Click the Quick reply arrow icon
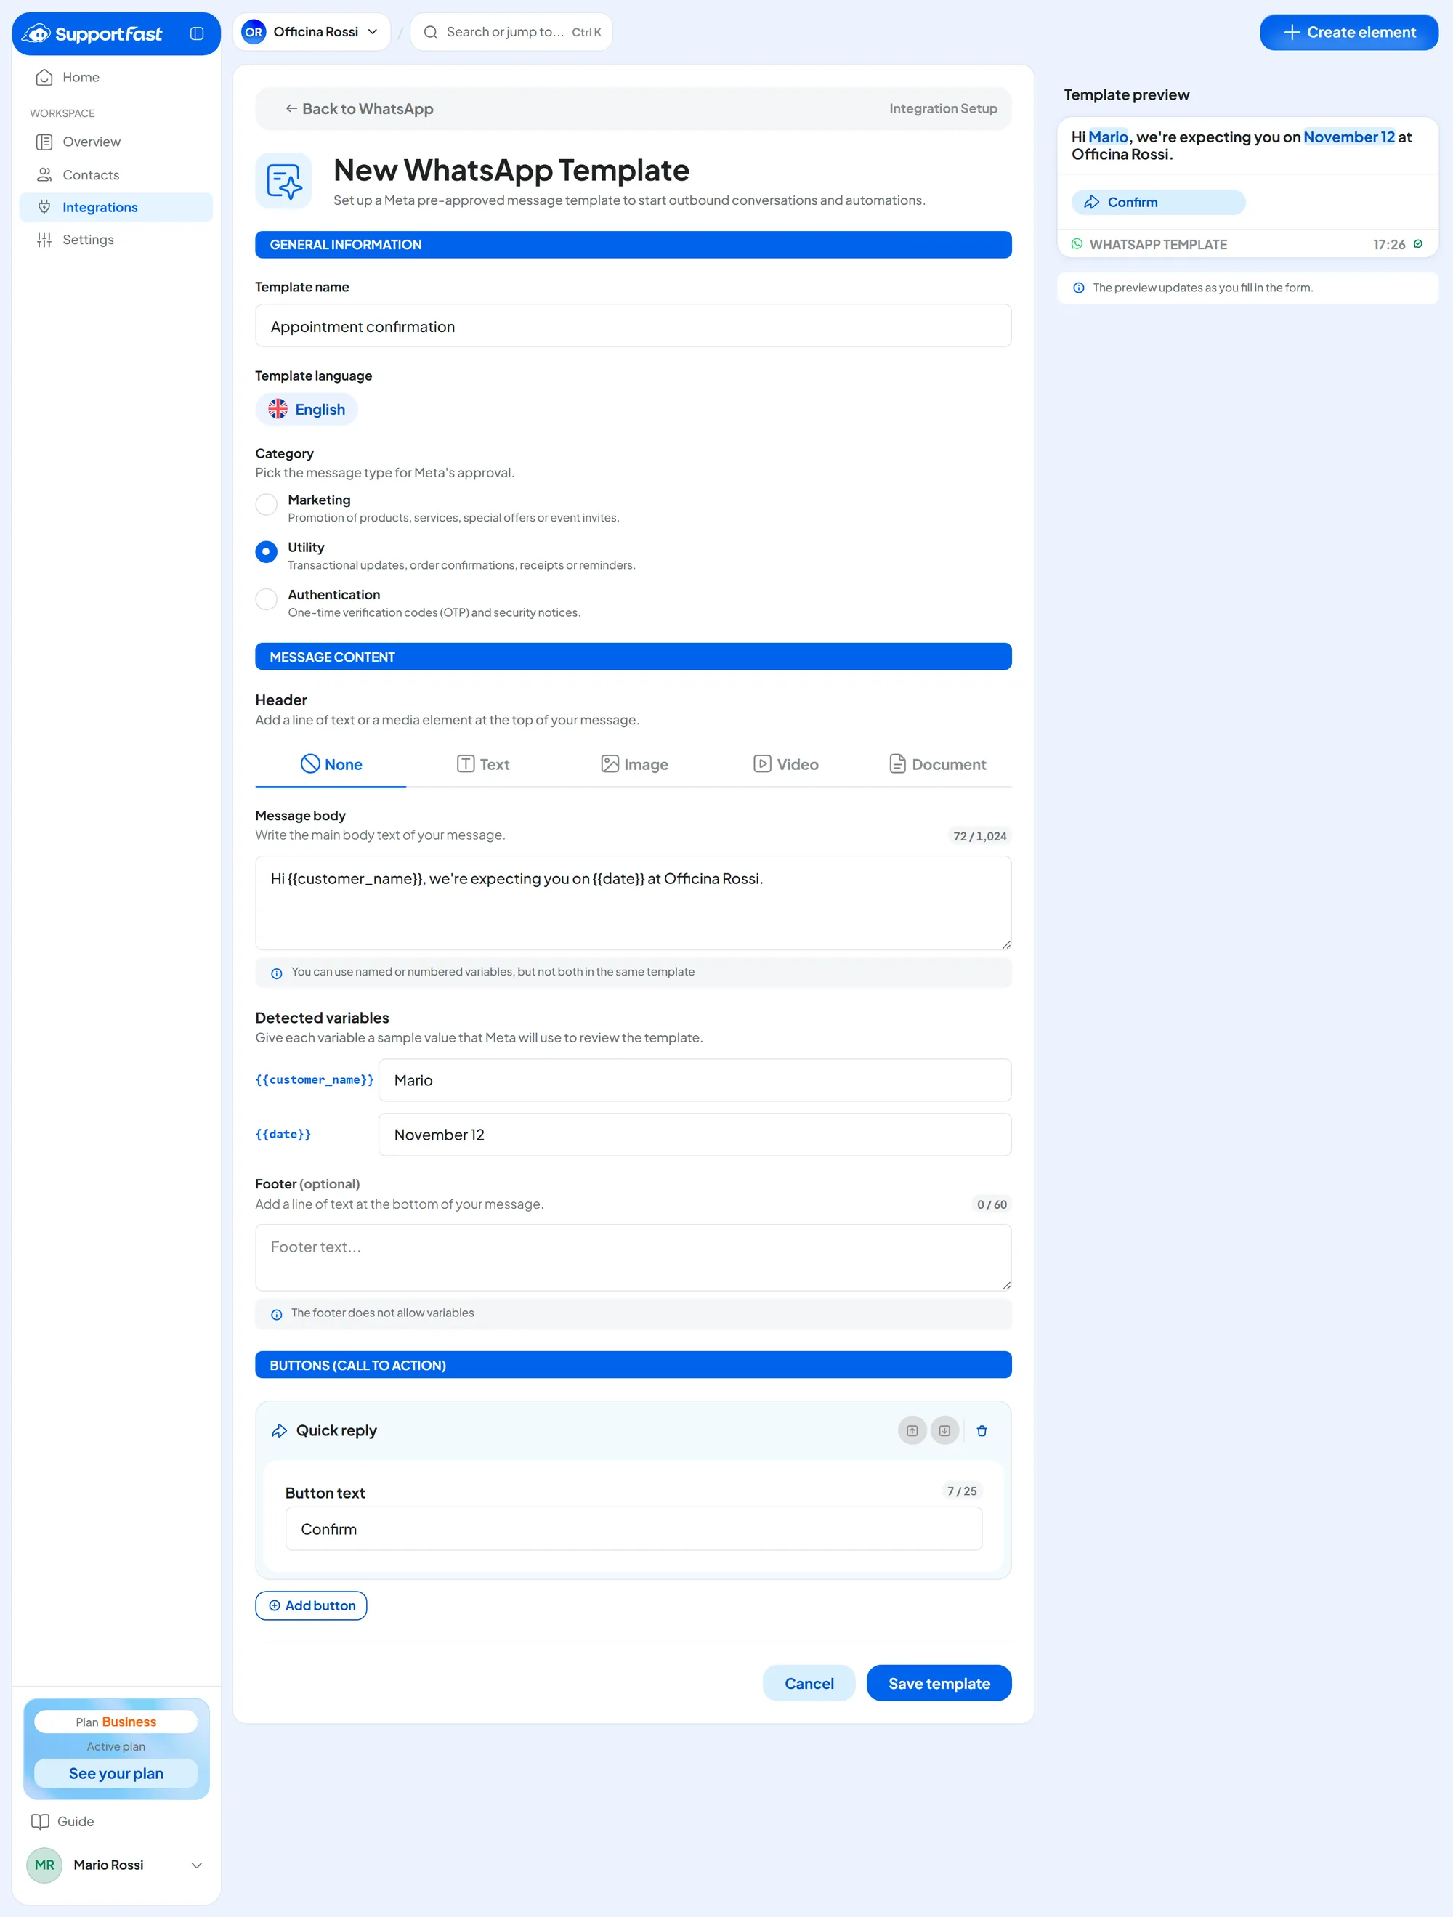Viewport: 1453px width, 1917px height. [x=279, y=1431]
